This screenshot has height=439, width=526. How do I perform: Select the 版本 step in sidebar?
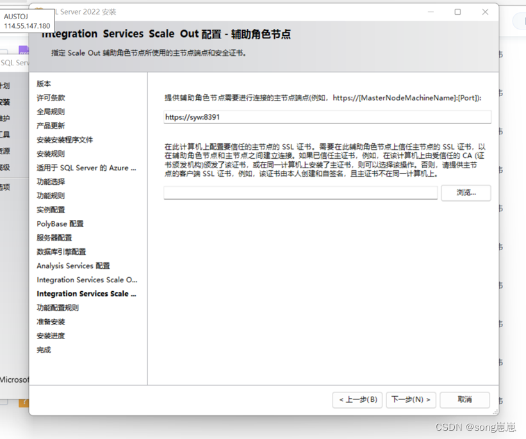[x=44, y=84]
